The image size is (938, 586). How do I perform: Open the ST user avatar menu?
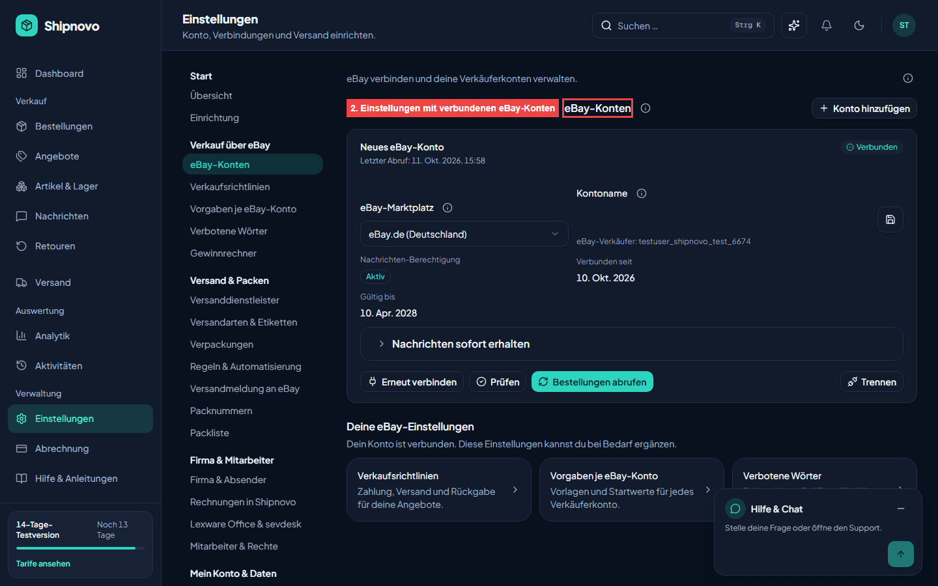tap(904, 25)
